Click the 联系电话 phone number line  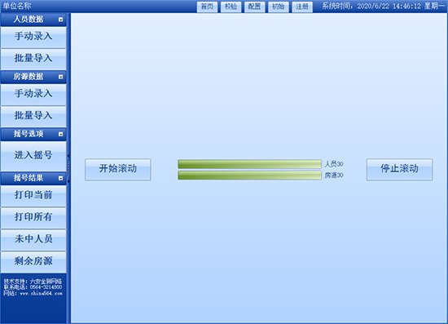(33, 287)
